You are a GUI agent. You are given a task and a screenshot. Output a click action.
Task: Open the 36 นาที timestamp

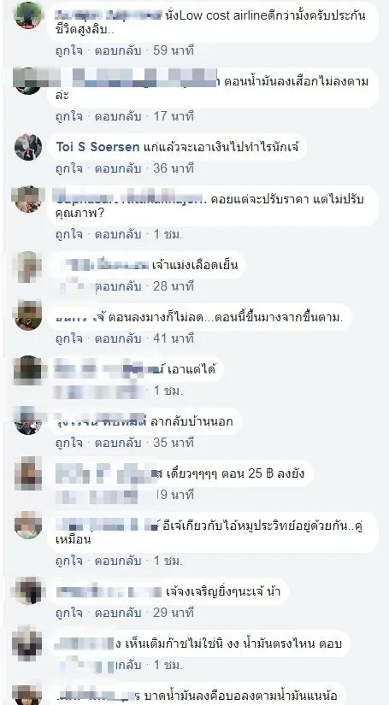tap(174, 168)
